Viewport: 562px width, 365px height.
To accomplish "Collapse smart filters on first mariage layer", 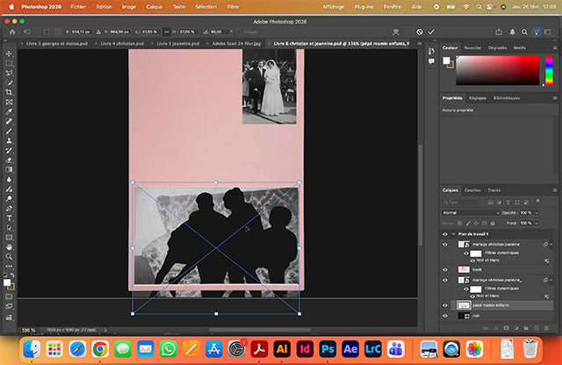I will tap(551, 244).
